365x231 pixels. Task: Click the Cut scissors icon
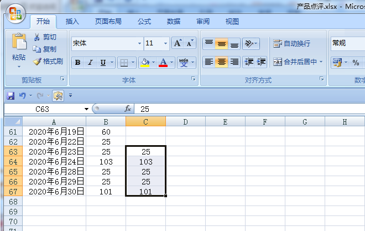coord(37,37)
